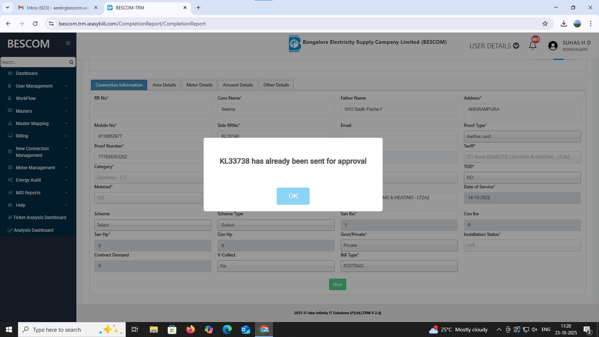Toggle the BESCOM sidebar hamburger menu
The width and height of the screenshot is (599, 337).
68,43
